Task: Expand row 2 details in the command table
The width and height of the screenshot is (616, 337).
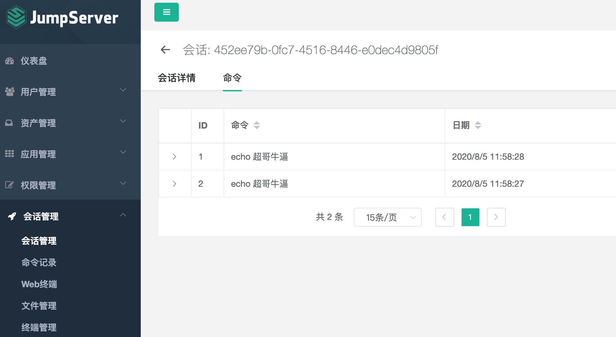Action: [x=174, y=184]
